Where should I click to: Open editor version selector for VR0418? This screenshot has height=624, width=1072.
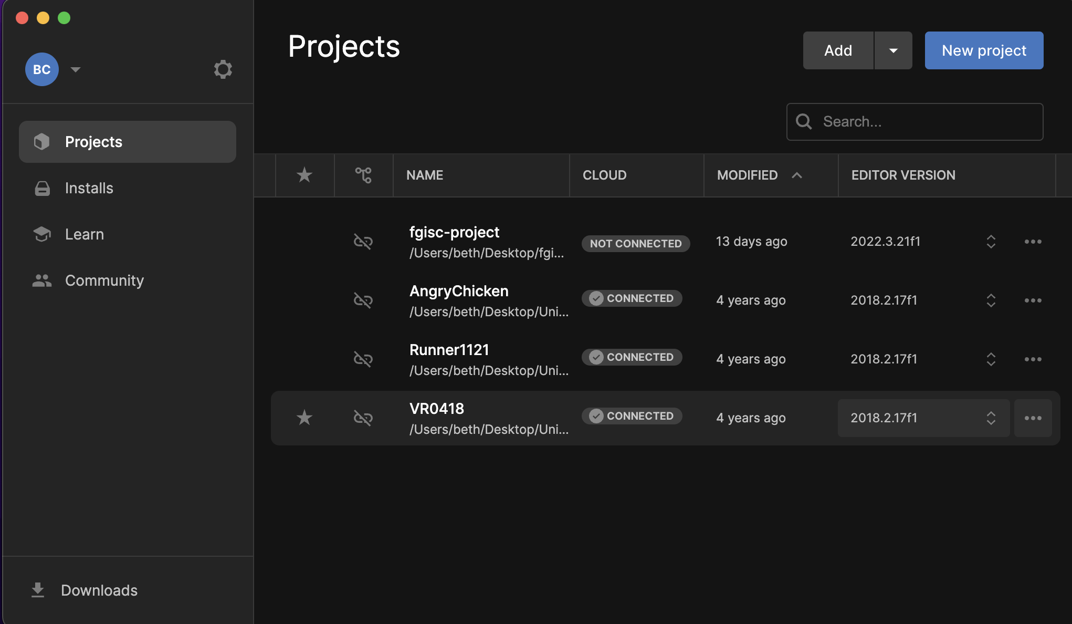click(x=991, y=418)
